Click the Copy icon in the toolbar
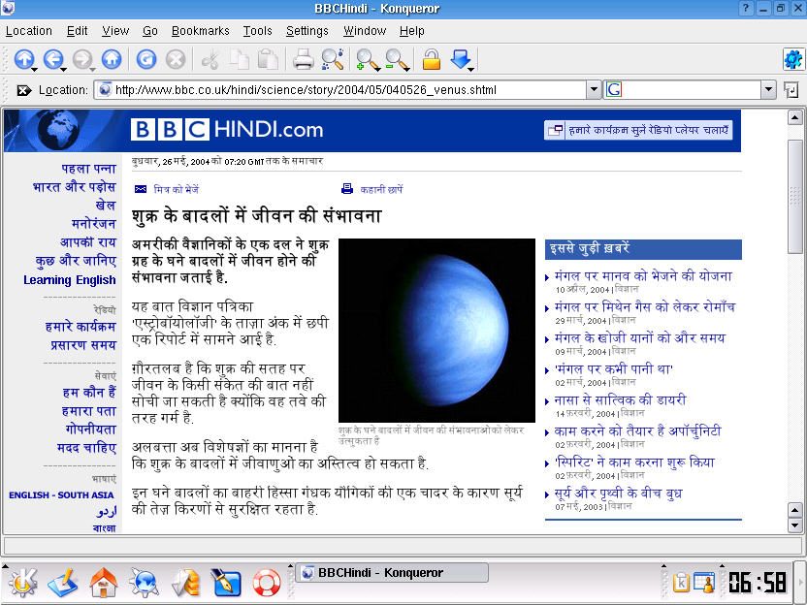This screenshot has height=605, width=807. coord(240,59)
